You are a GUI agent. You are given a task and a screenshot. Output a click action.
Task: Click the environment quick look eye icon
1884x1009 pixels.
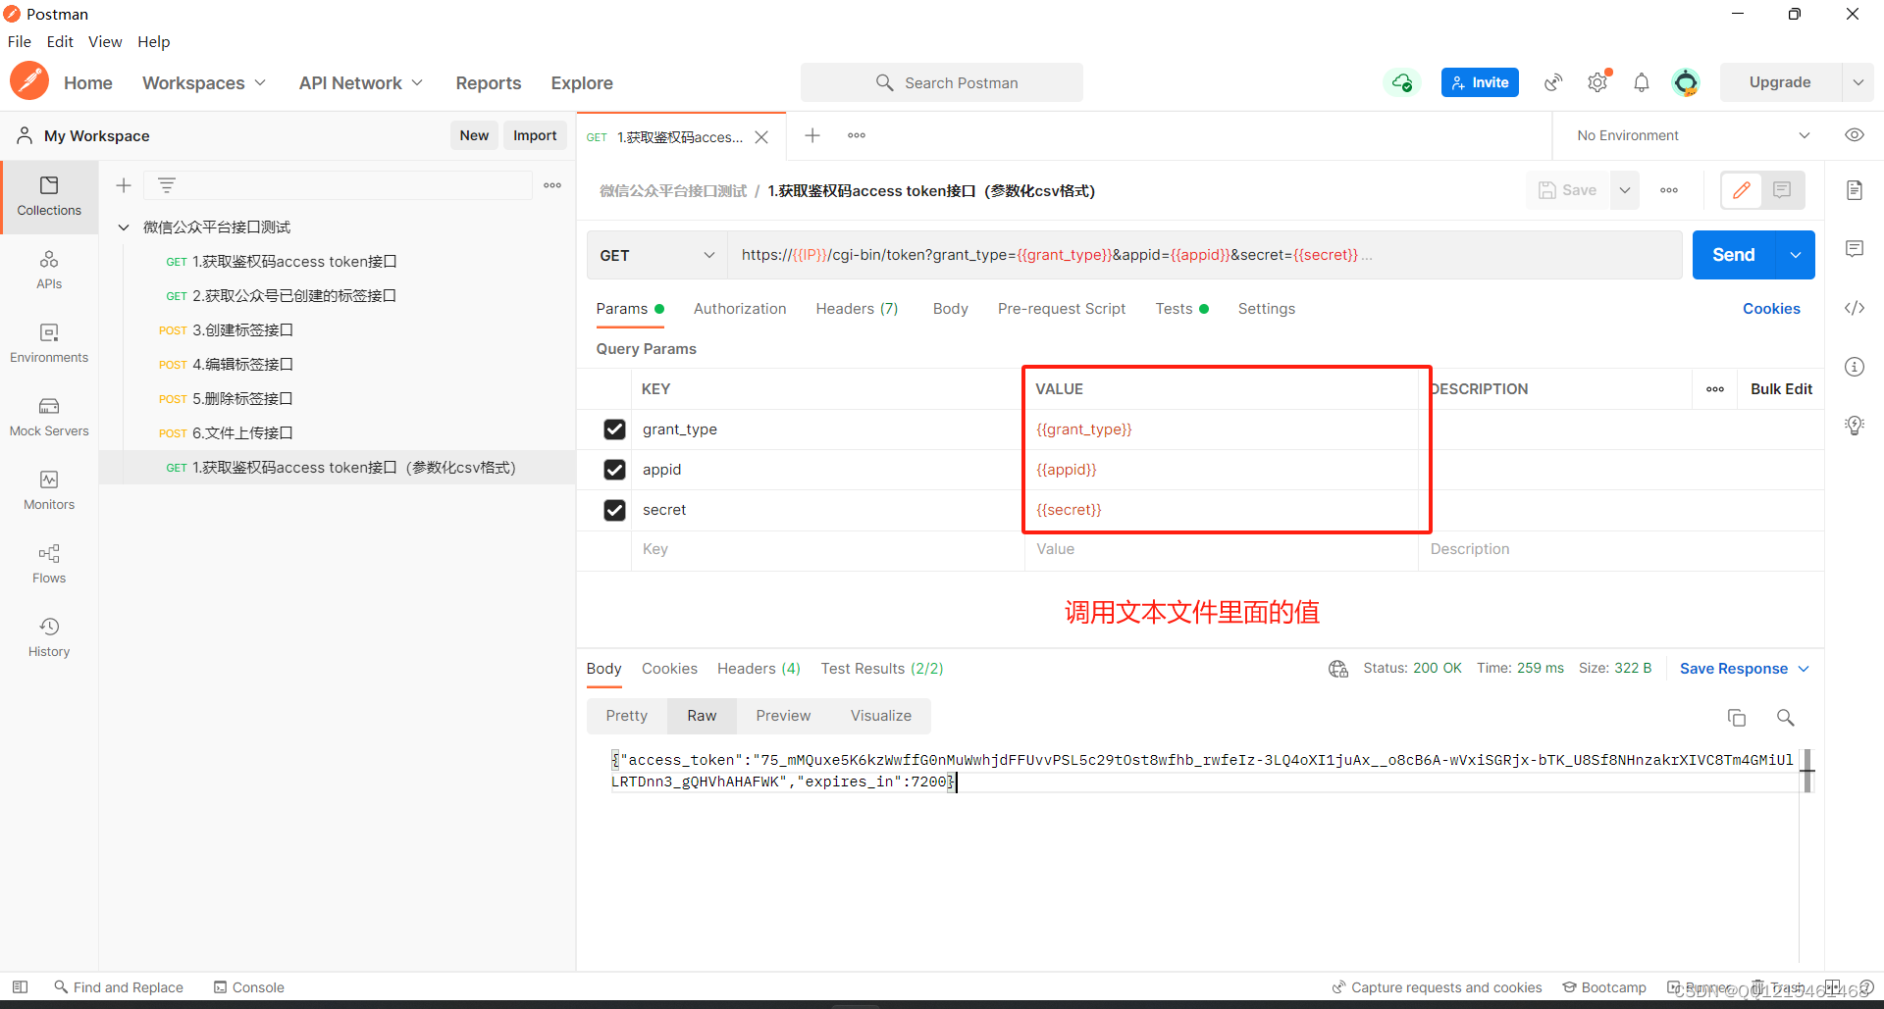(x=1855, y=135)
